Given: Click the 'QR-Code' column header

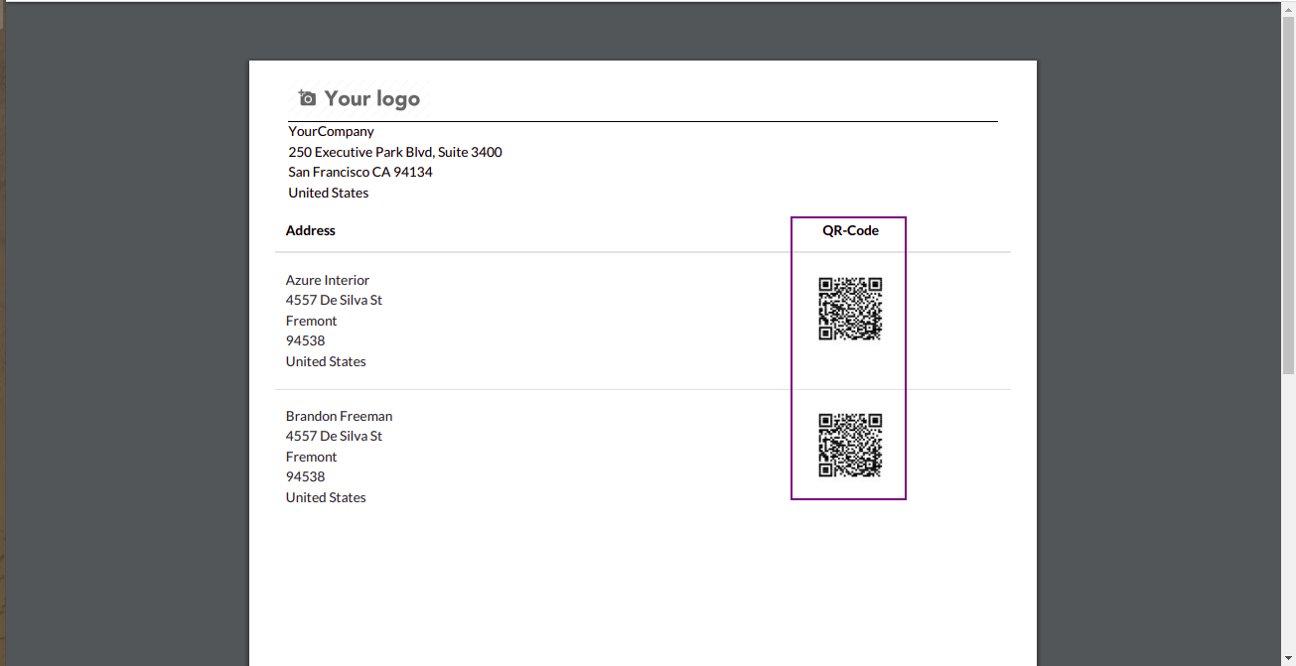Looking at the screenshot, I should click(x=850, y=230).
